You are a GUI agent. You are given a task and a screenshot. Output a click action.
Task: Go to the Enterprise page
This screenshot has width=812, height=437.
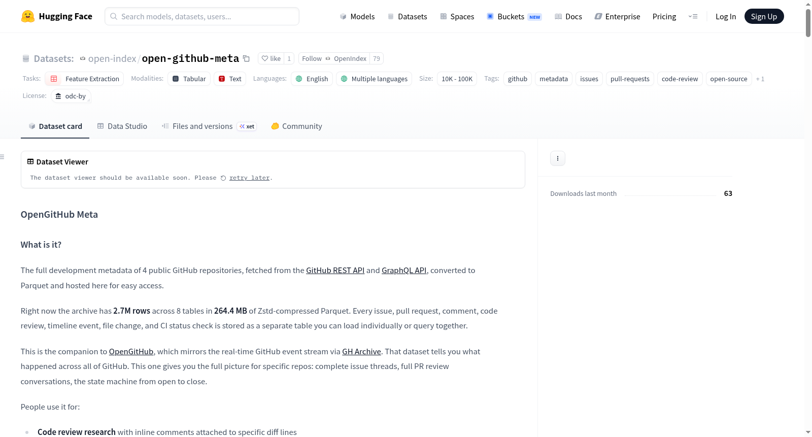point(617,16)
